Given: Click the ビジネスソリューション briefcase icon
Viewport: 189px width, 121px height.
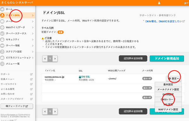Looking at the screenshot, I should coord(2,58).
